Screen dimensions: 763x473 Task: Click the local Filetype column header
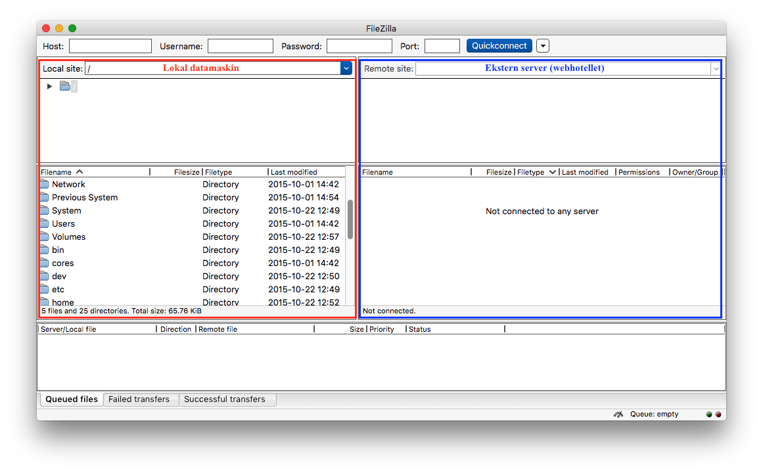coord(235,172)
